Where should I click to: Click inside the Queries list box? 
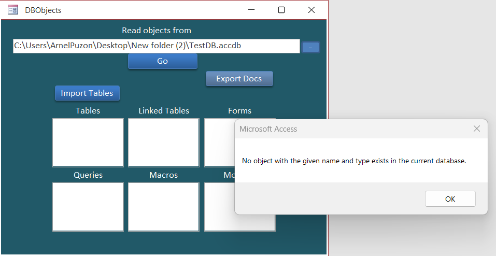click(88, 207)
